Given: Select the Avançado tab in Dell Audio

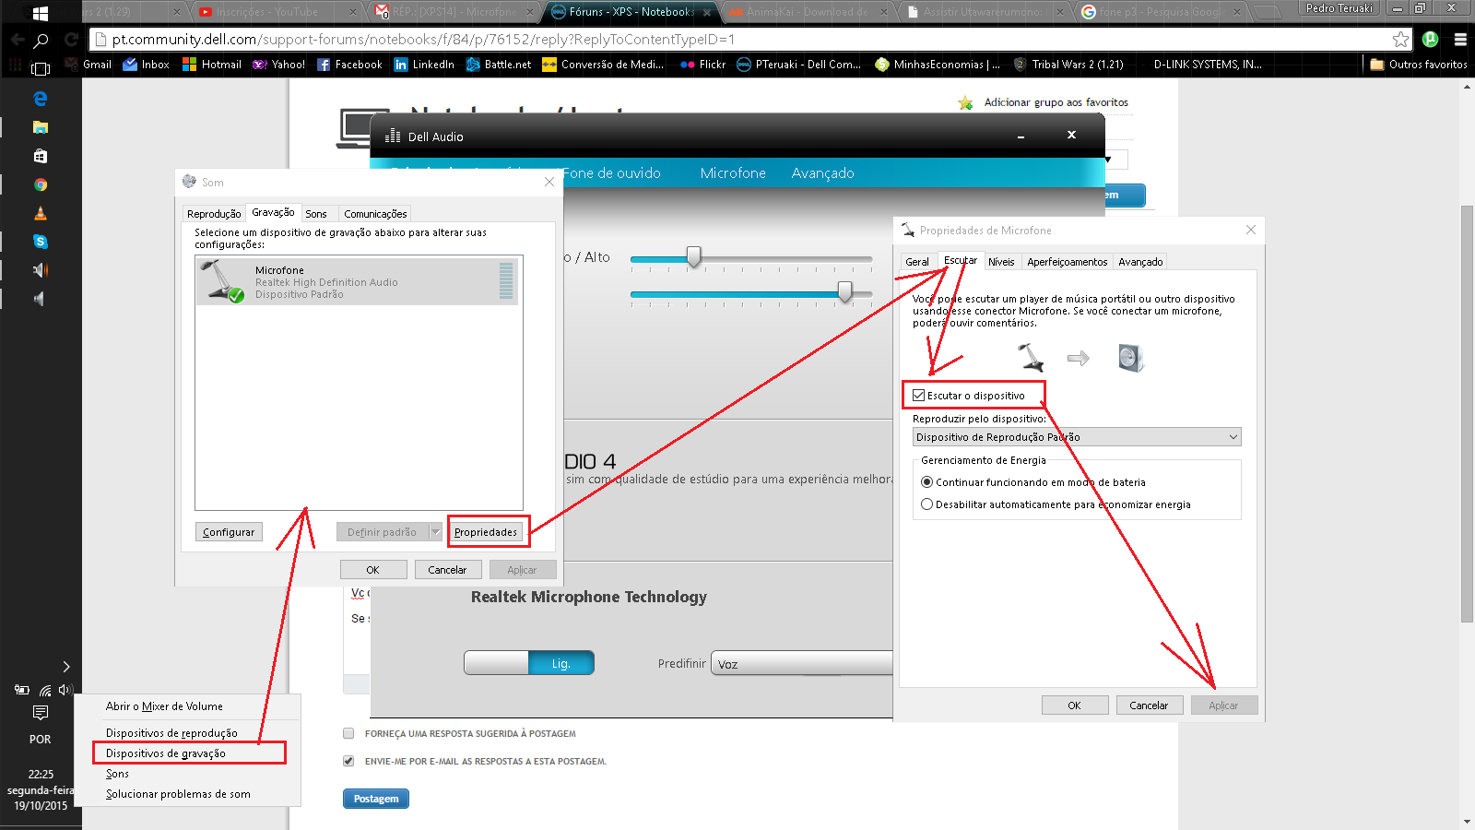Looking at the screenshot, I should tap(822, 173).
